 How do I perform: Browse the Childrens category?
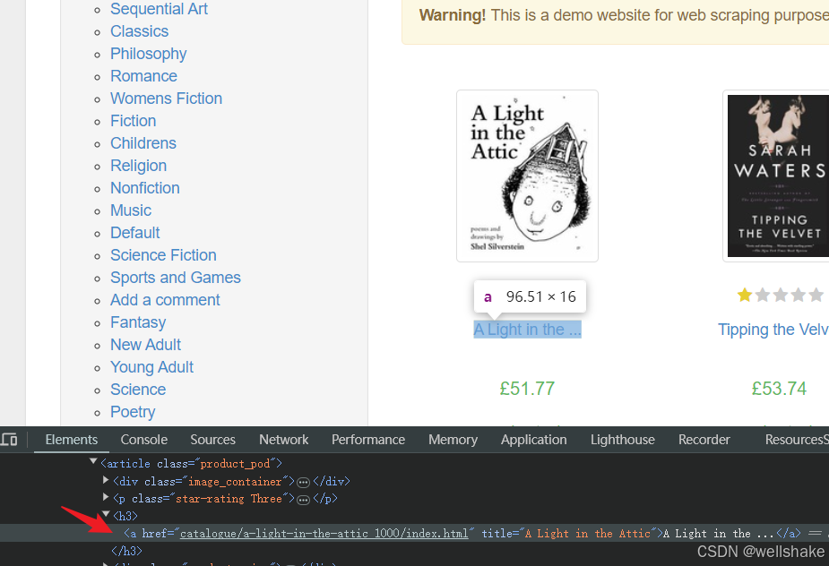(142, 143)
